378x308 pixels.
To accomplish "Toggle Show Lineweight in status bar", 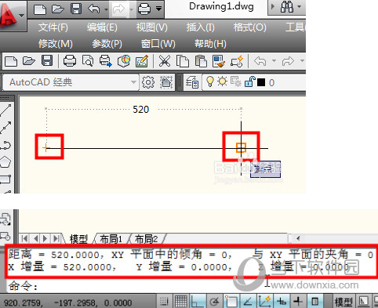I will pyautogui.click(x=298, y=302).
